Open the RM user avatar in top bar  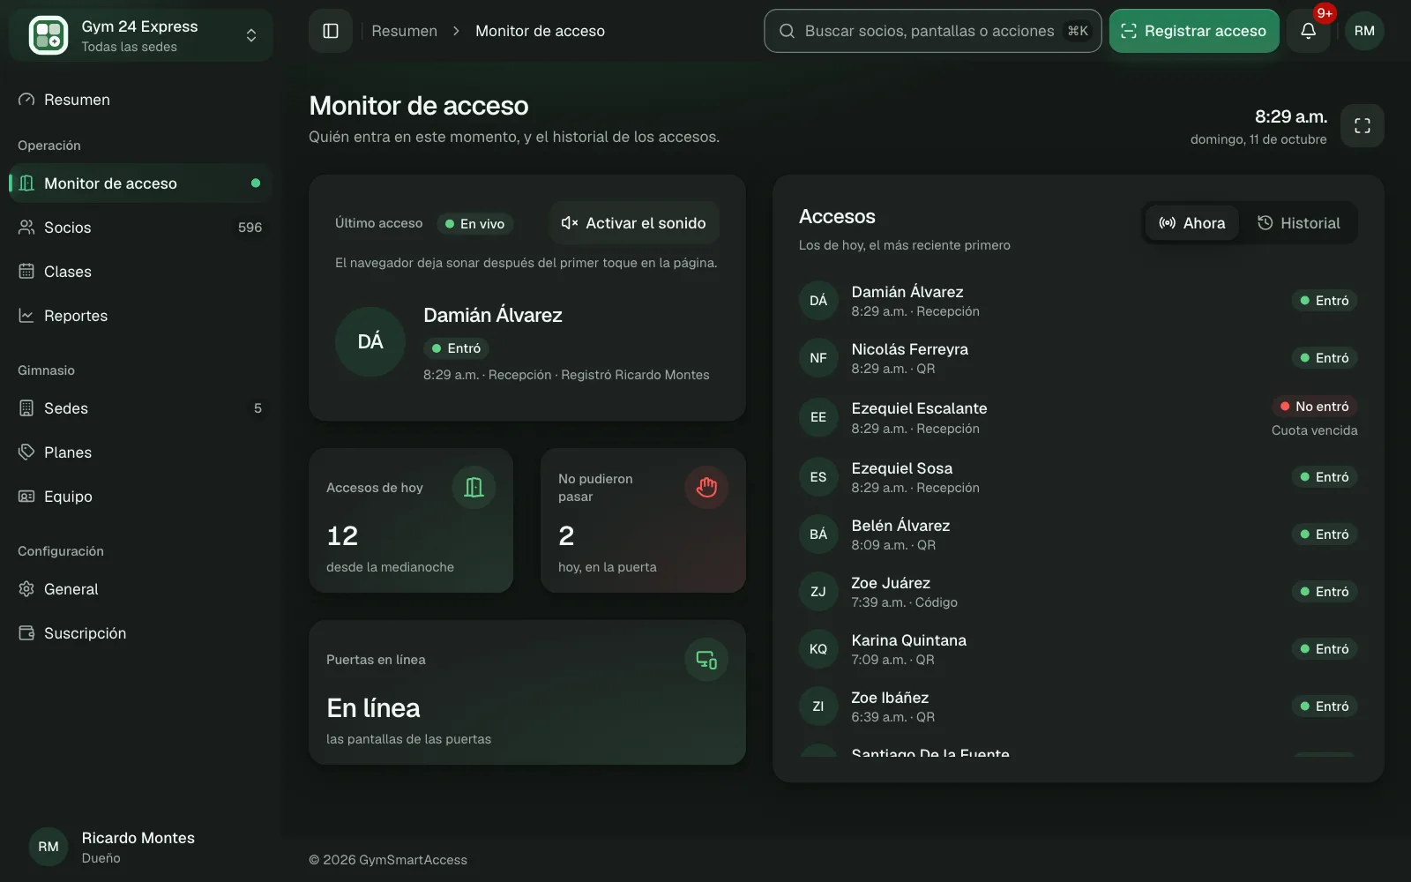coord(1364,31)
